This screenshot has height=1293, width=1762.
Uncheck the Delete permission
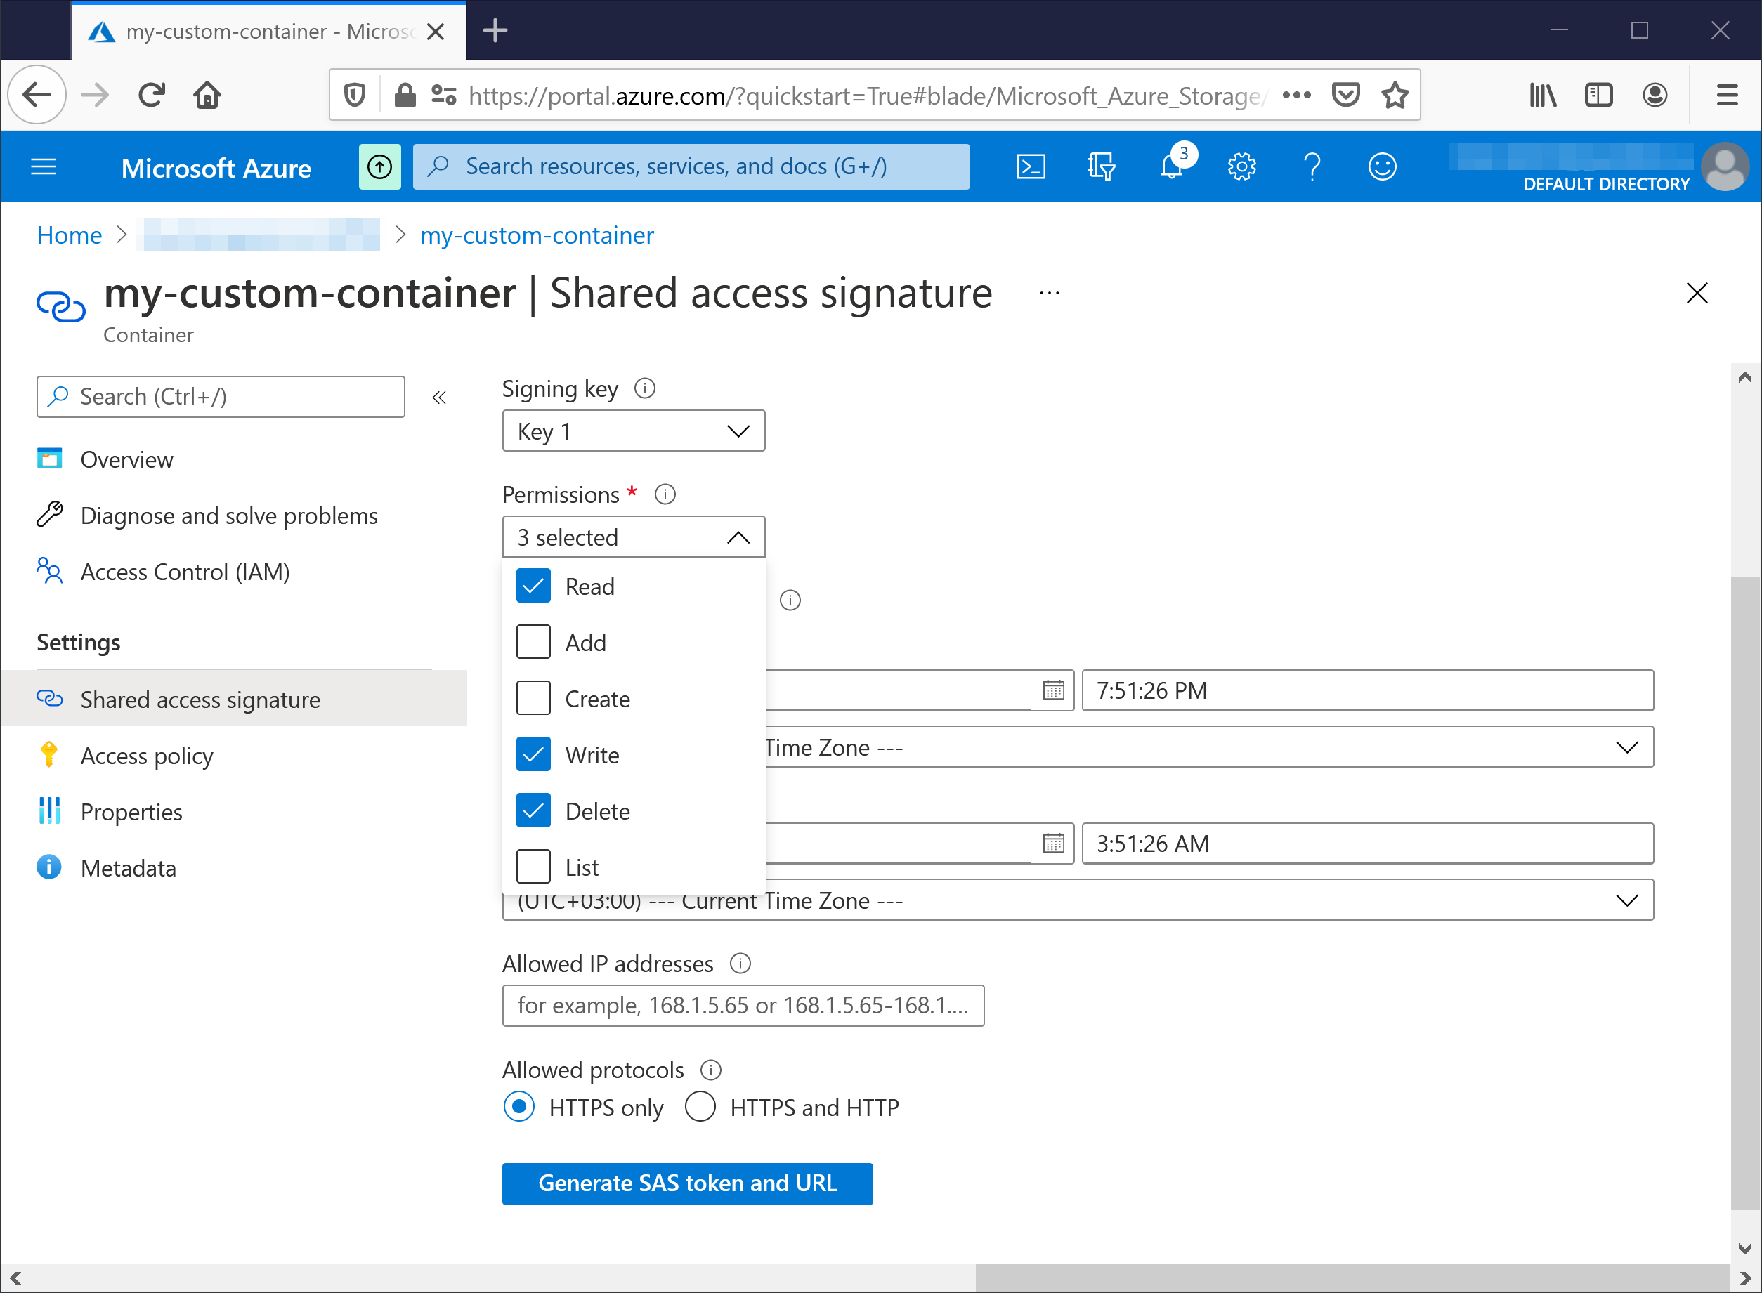point(533,811)
